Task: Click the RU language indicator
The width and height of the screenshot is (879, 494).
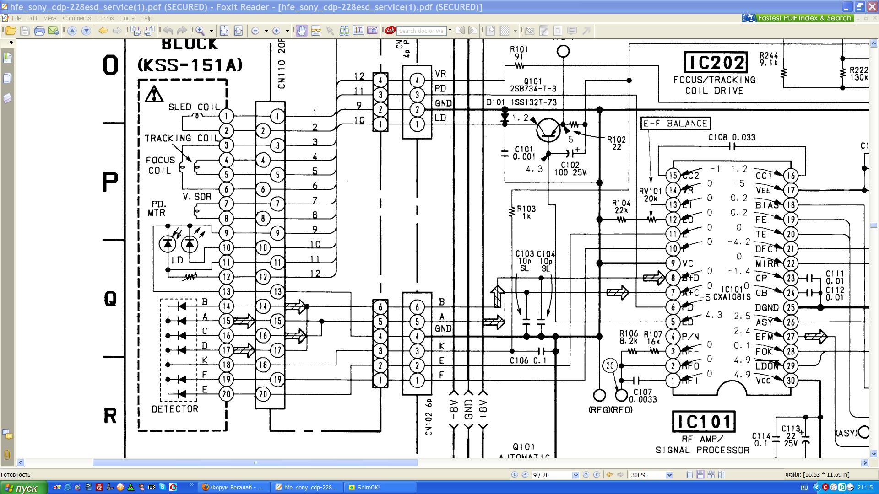Action: 804,488
